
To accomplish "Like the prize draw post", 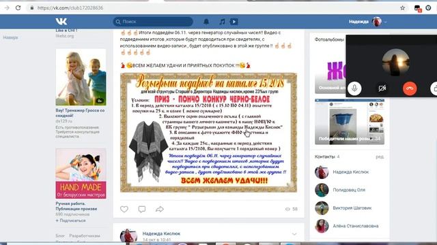I will (x=124, y=209).
